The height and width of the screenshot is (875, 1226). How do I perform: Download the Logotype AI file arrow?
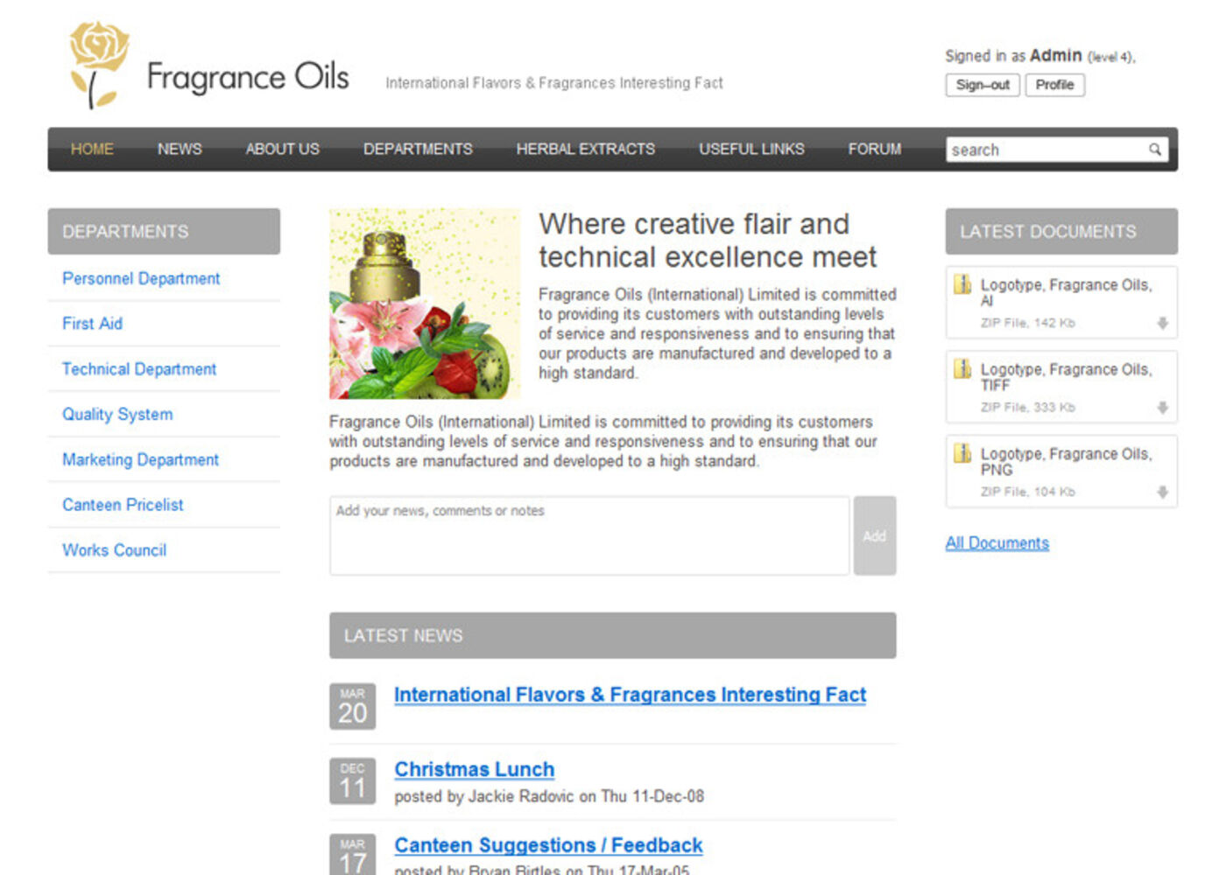[1162, 324]
